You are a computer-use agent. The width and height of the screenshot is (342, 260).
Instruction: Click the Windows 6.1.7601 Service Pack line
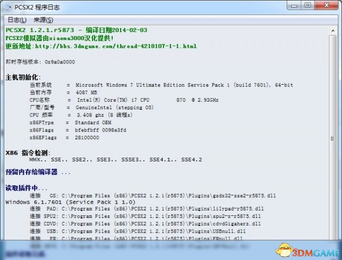[x=70, y=202]
